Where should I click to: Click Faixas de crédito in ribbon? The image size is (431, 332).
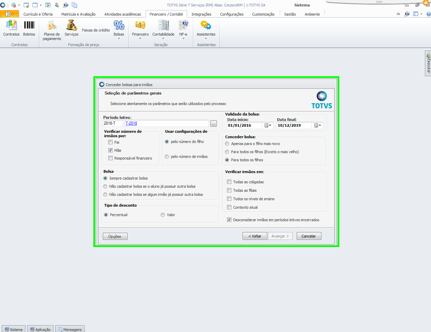(x=96, y=30)
